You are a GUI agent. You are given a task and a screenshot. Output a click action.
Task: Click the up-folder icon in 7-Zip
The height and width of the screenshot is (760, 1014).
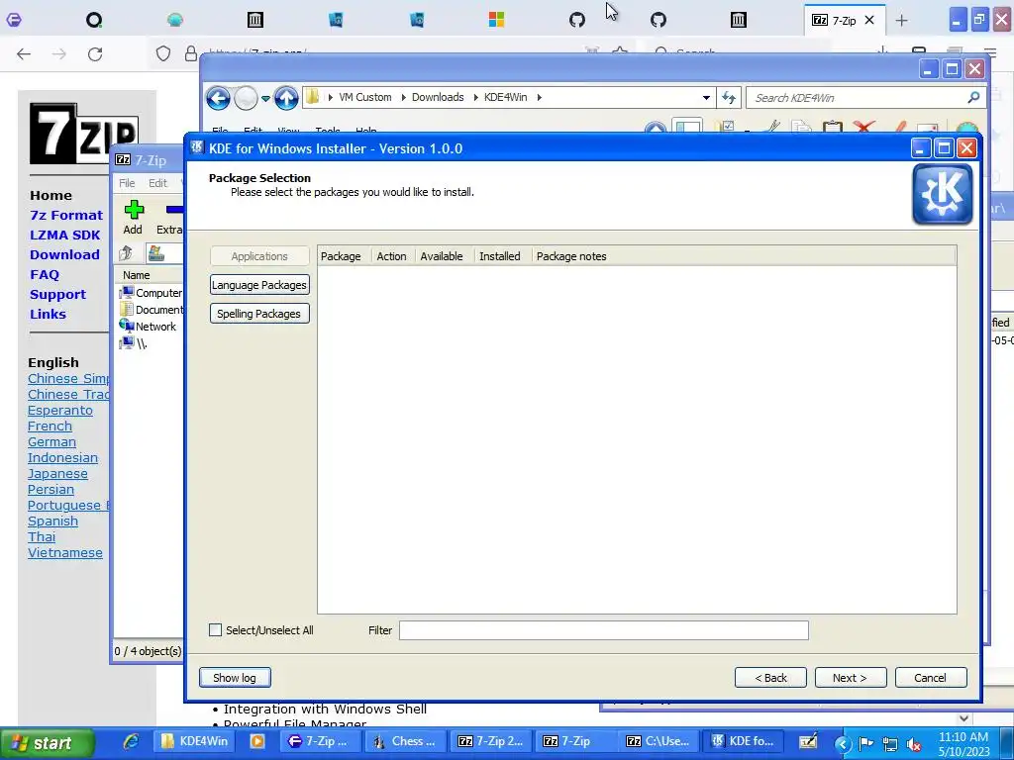click(x=126, y=253)
